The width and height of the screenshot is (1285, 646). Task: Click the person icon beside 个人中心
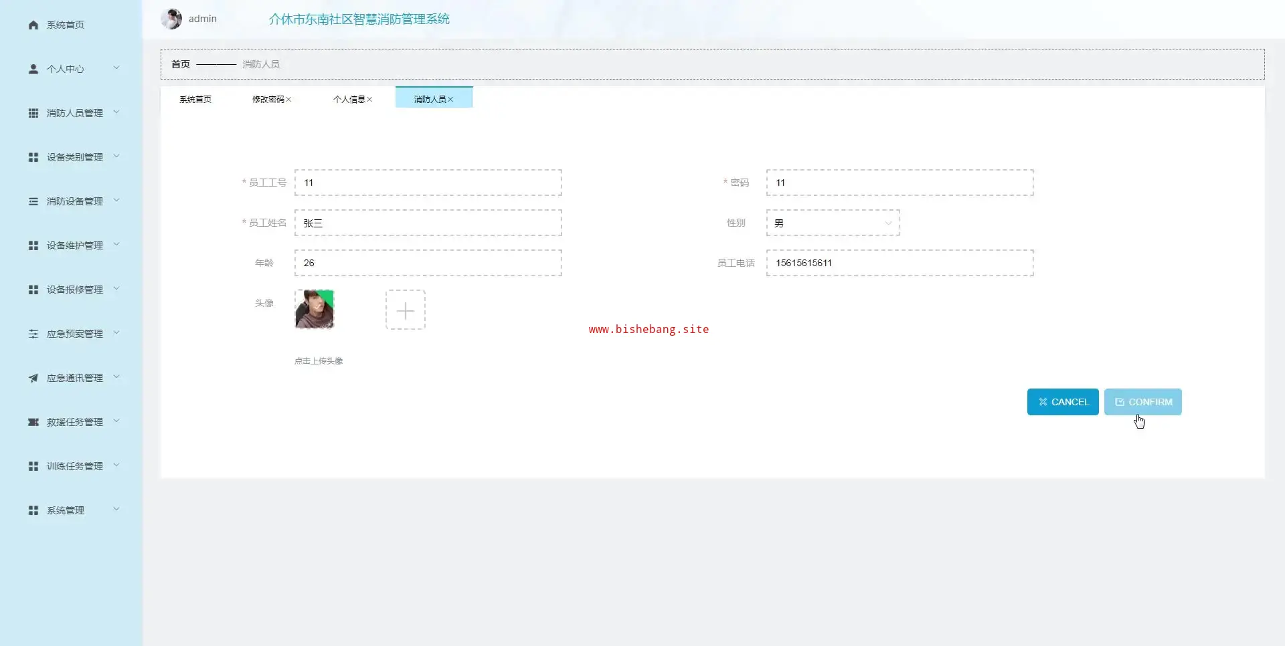click(x=33, y=69)
